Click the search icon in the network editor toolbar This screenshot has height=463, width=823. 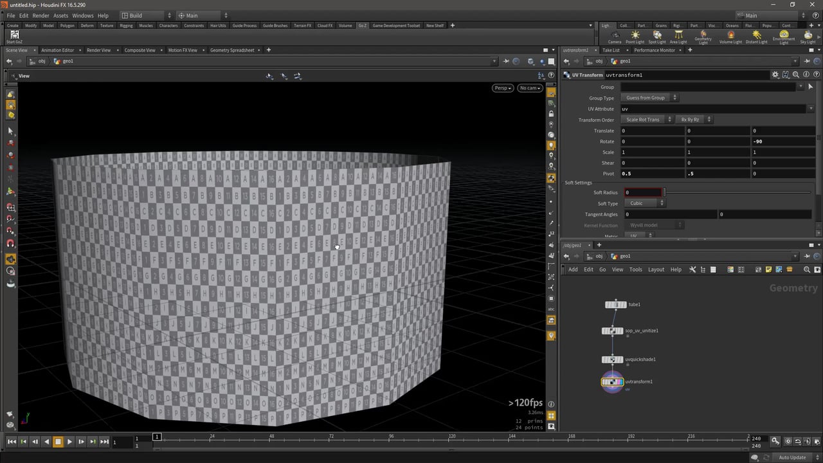(808, 269)
